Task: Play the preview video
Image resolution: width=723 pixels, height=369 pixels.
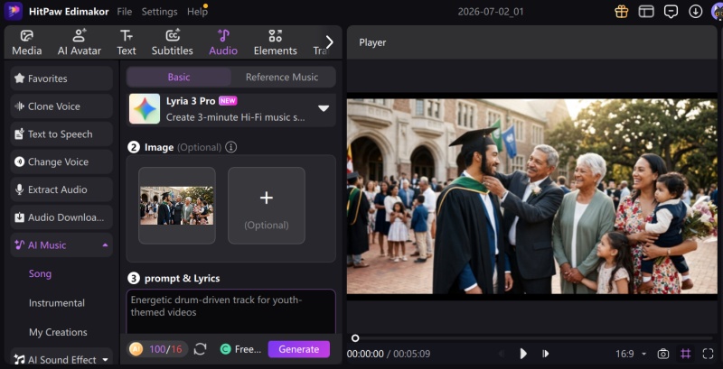Action: [x=523, y=354]
